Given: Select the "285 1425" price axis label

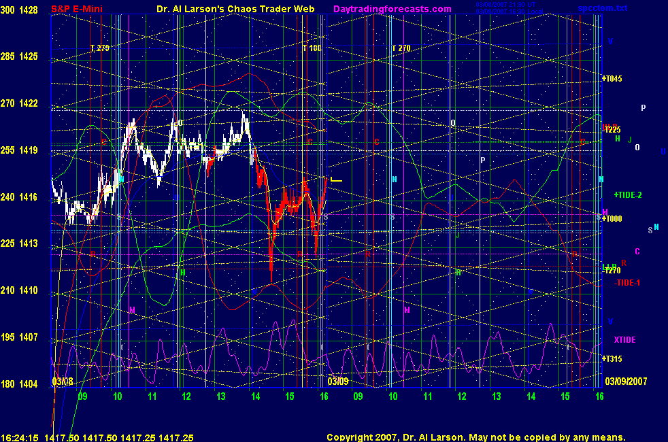Looking at the screenshot, I should (x=19, y=56).
